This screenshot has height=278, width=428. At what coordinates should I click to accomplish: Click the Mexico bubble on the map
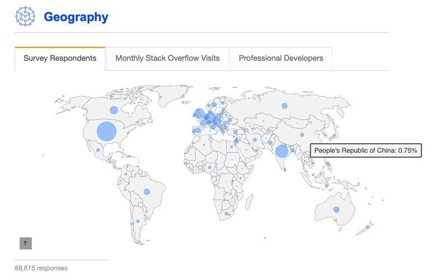[x=98, y=150]
